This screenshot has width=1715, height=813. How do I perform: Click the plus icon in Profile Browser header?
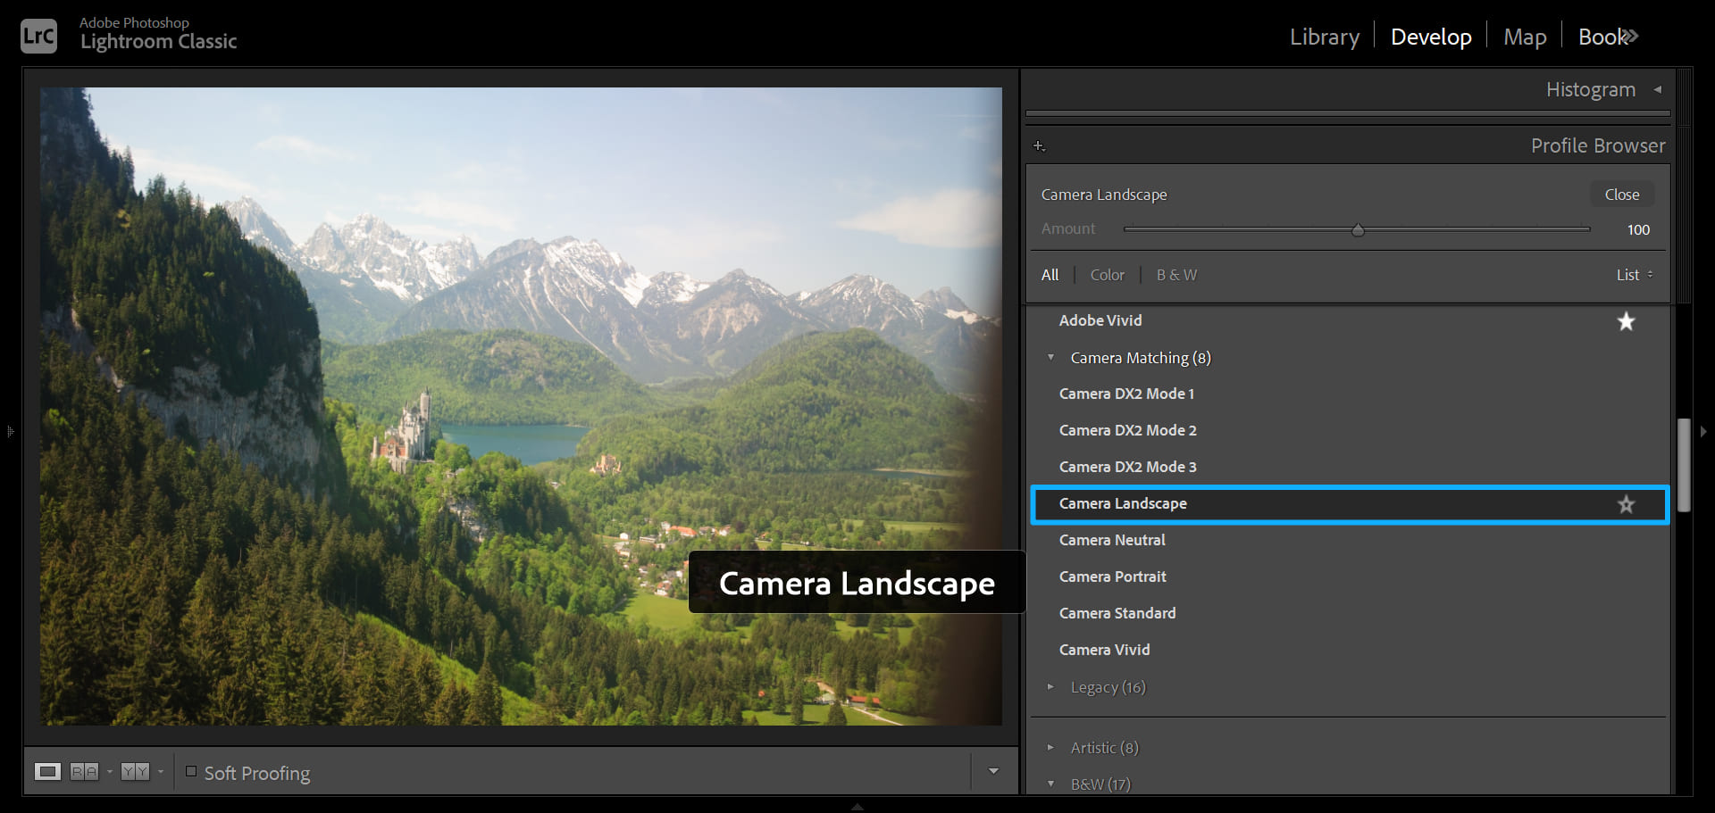[1039, 145]
